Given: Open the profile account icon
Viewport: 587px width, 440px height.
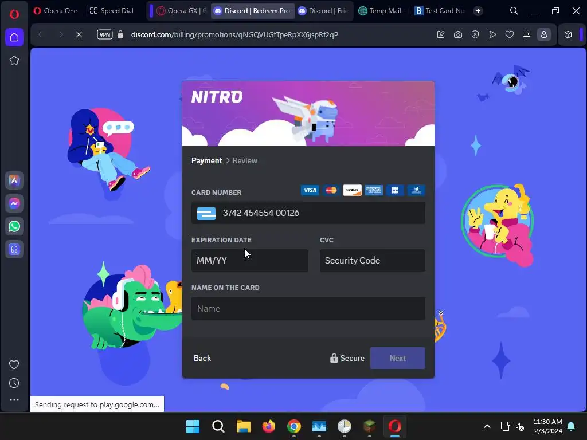Looking at the screenshot, I should click(544, 34).
